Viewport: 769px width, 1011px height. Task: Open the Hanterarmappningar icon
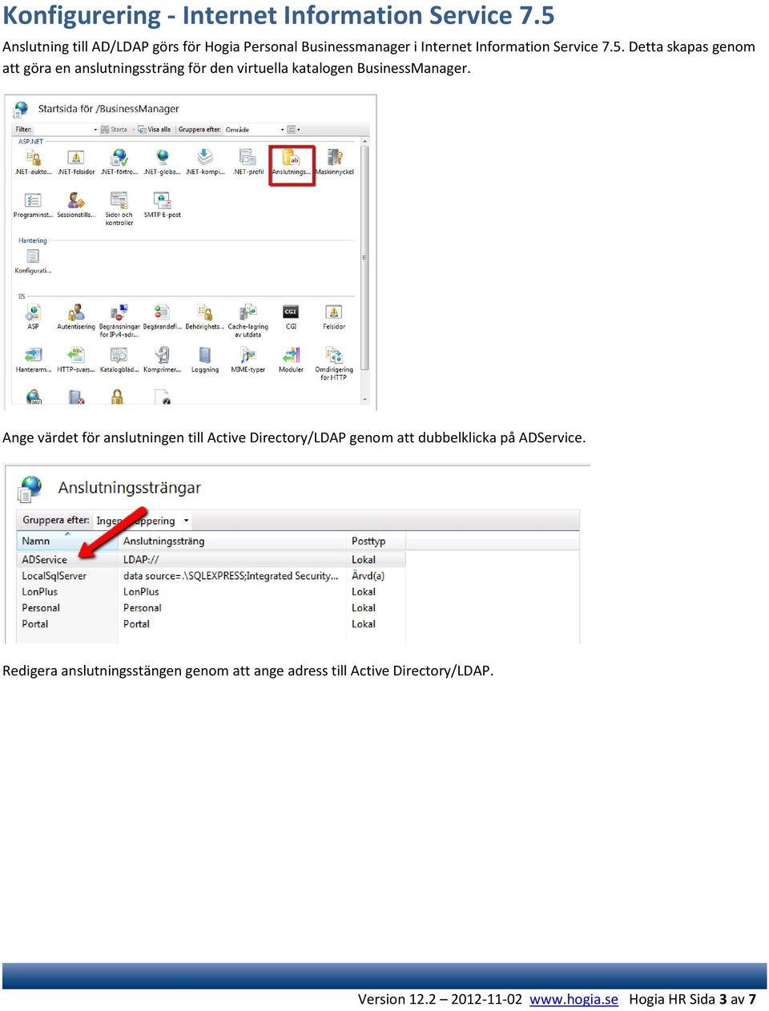coord(33,360)
